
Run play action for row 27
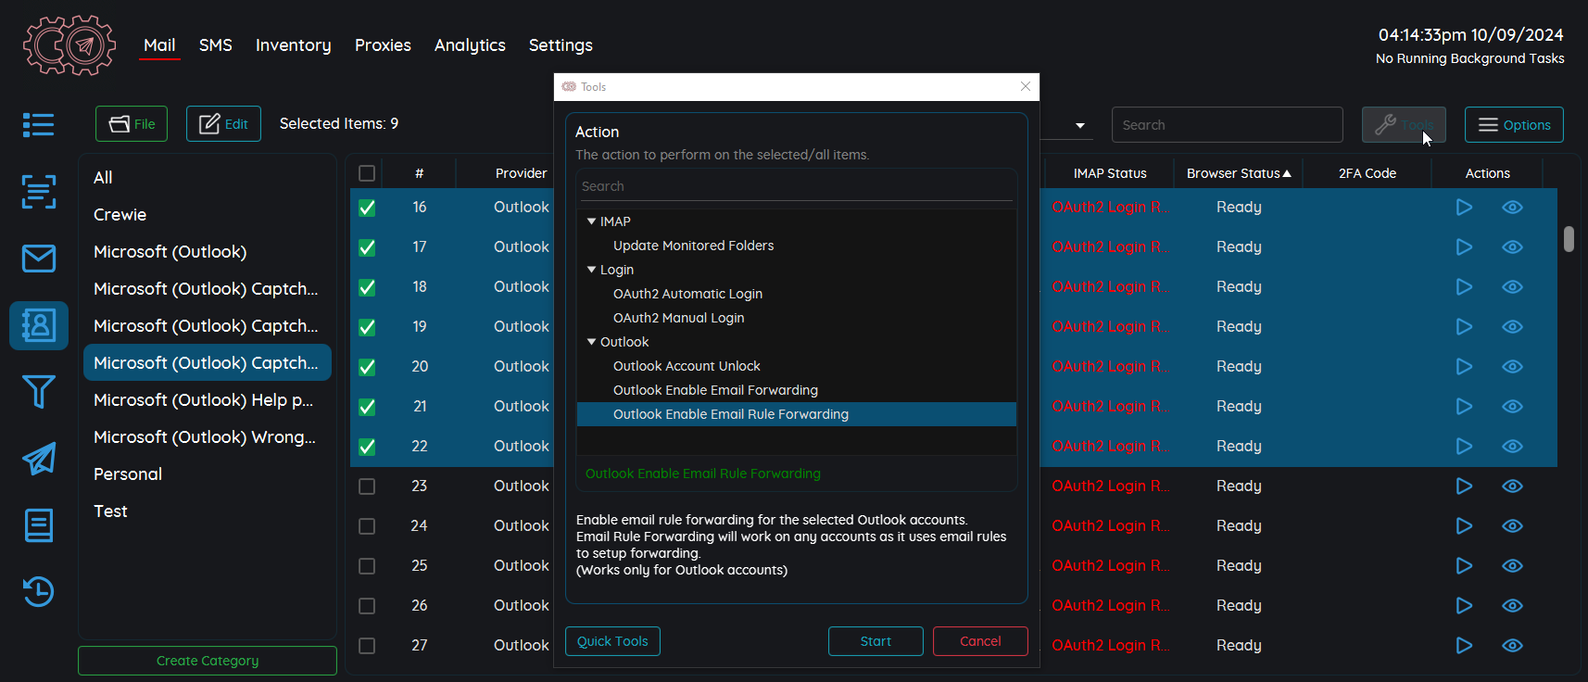pyautogui.click(x=1464, y=646)
